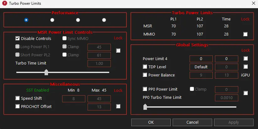Click the PP0 Power Limit value field
The image size is (258, 129).
coord(226,90)
